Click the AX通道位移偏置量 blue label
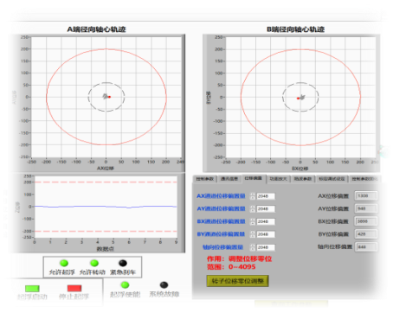The image size is (393, 313). (221, 196)
